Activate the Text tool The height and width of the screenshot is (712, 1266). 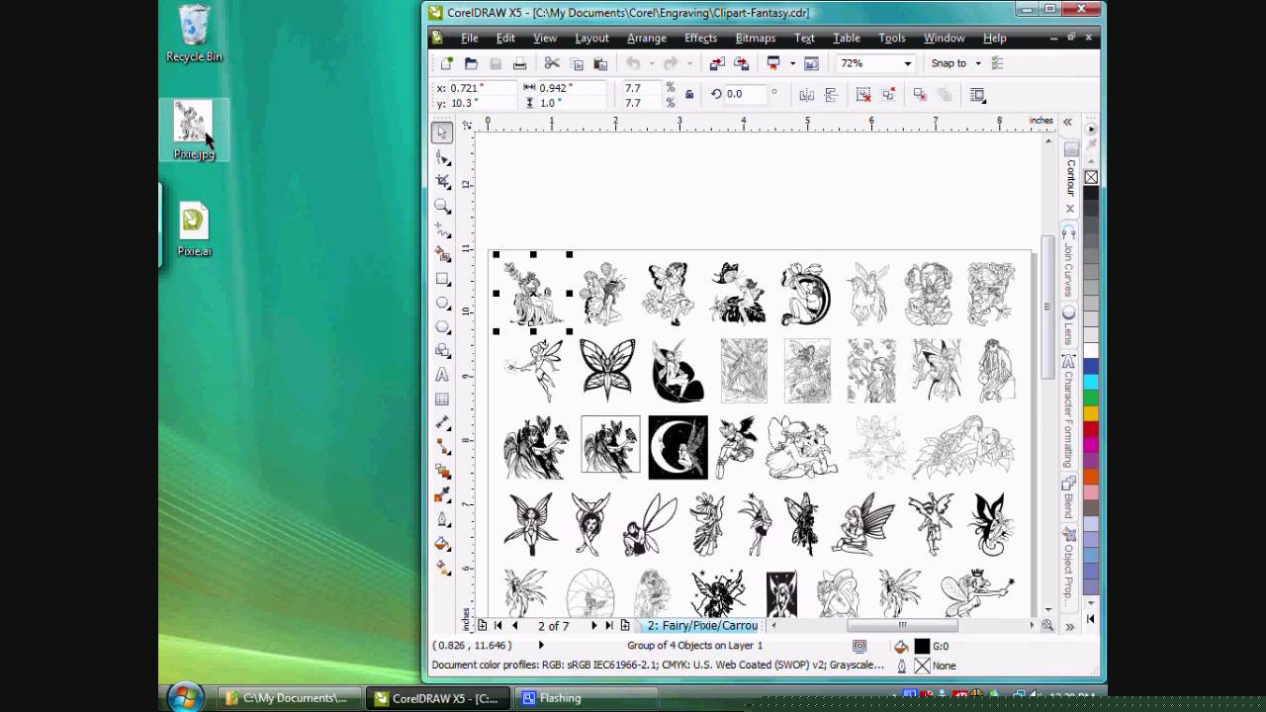coord(442,375)
